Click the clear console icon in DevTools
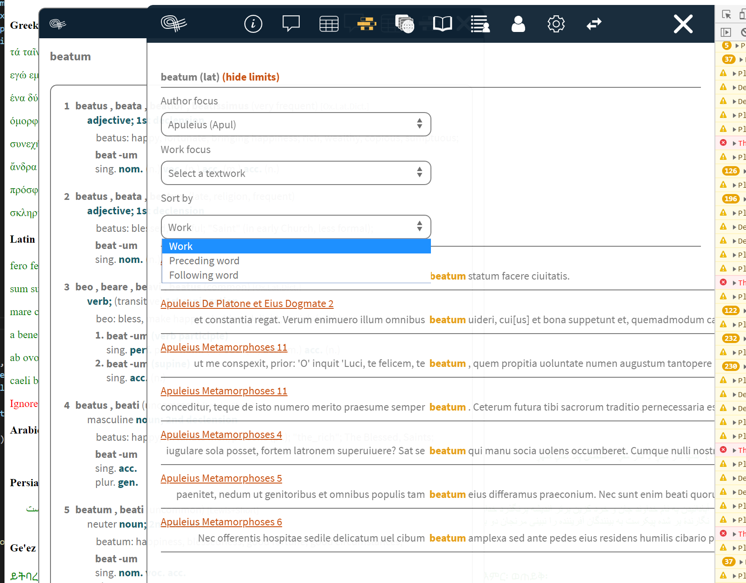746x583 pixels. tap(744, 32)
